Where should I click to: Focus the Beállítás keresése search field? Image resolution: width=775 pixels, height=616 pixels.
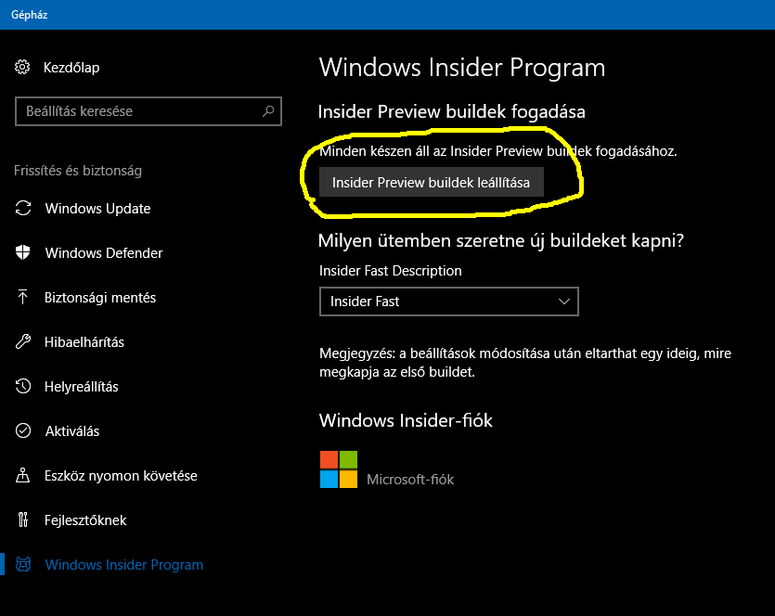tap(149, 111)
